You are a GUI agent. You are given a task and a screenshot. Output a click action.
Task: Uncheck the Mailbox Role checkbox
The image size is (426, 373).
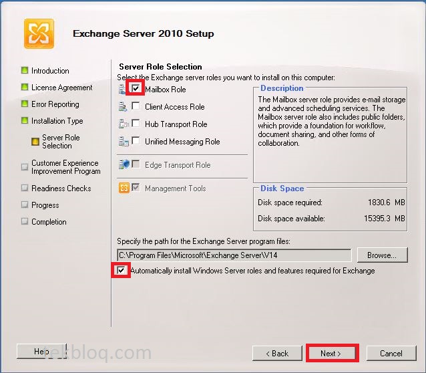click(136, 88)
